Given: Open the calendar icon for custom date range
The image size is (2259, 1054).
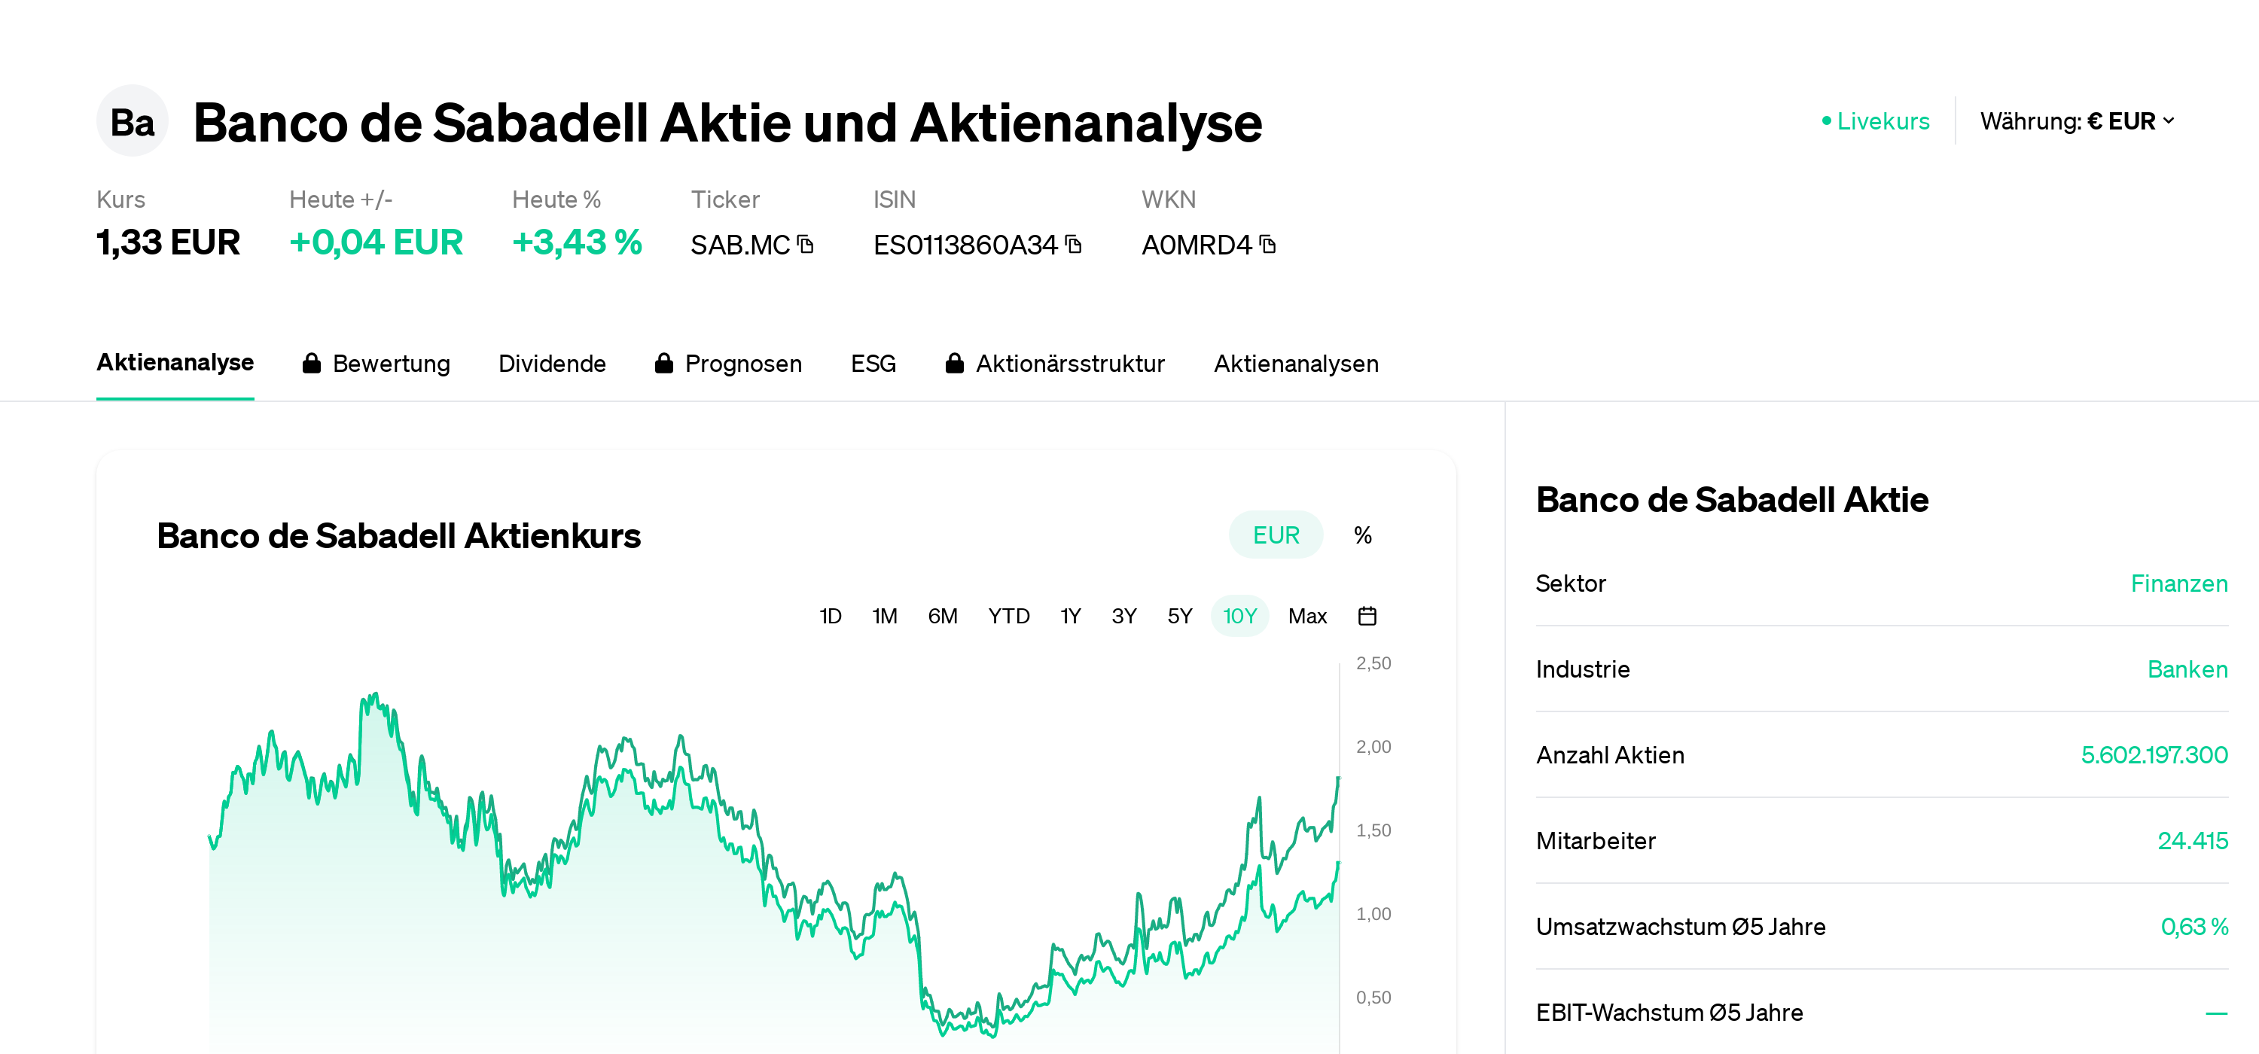Looking at the screenshot, I should [1368, 616].
